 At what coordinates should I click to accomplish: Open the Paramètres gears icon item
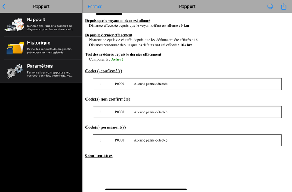(x=15, y=71)
